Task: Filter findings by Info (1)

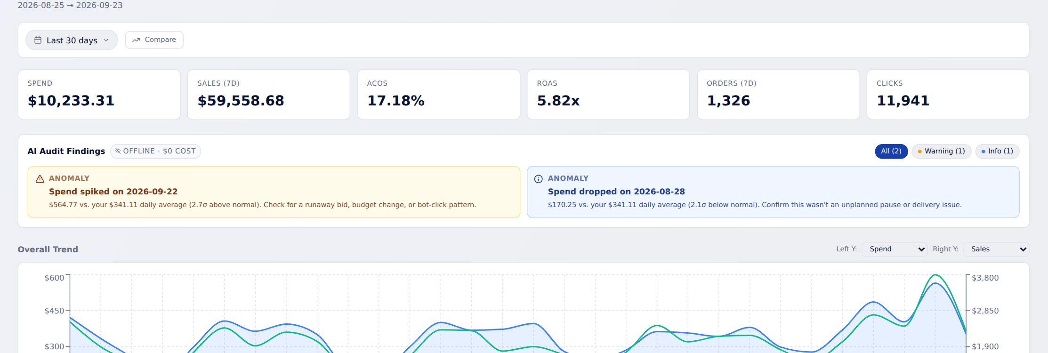Action: click(x=997, y=151)
